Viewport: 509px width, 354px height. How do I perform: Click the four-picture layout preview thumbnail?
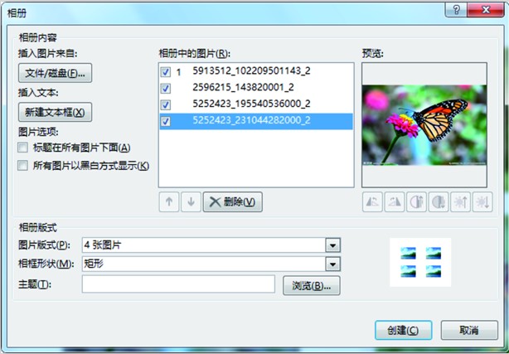[420, 262]
